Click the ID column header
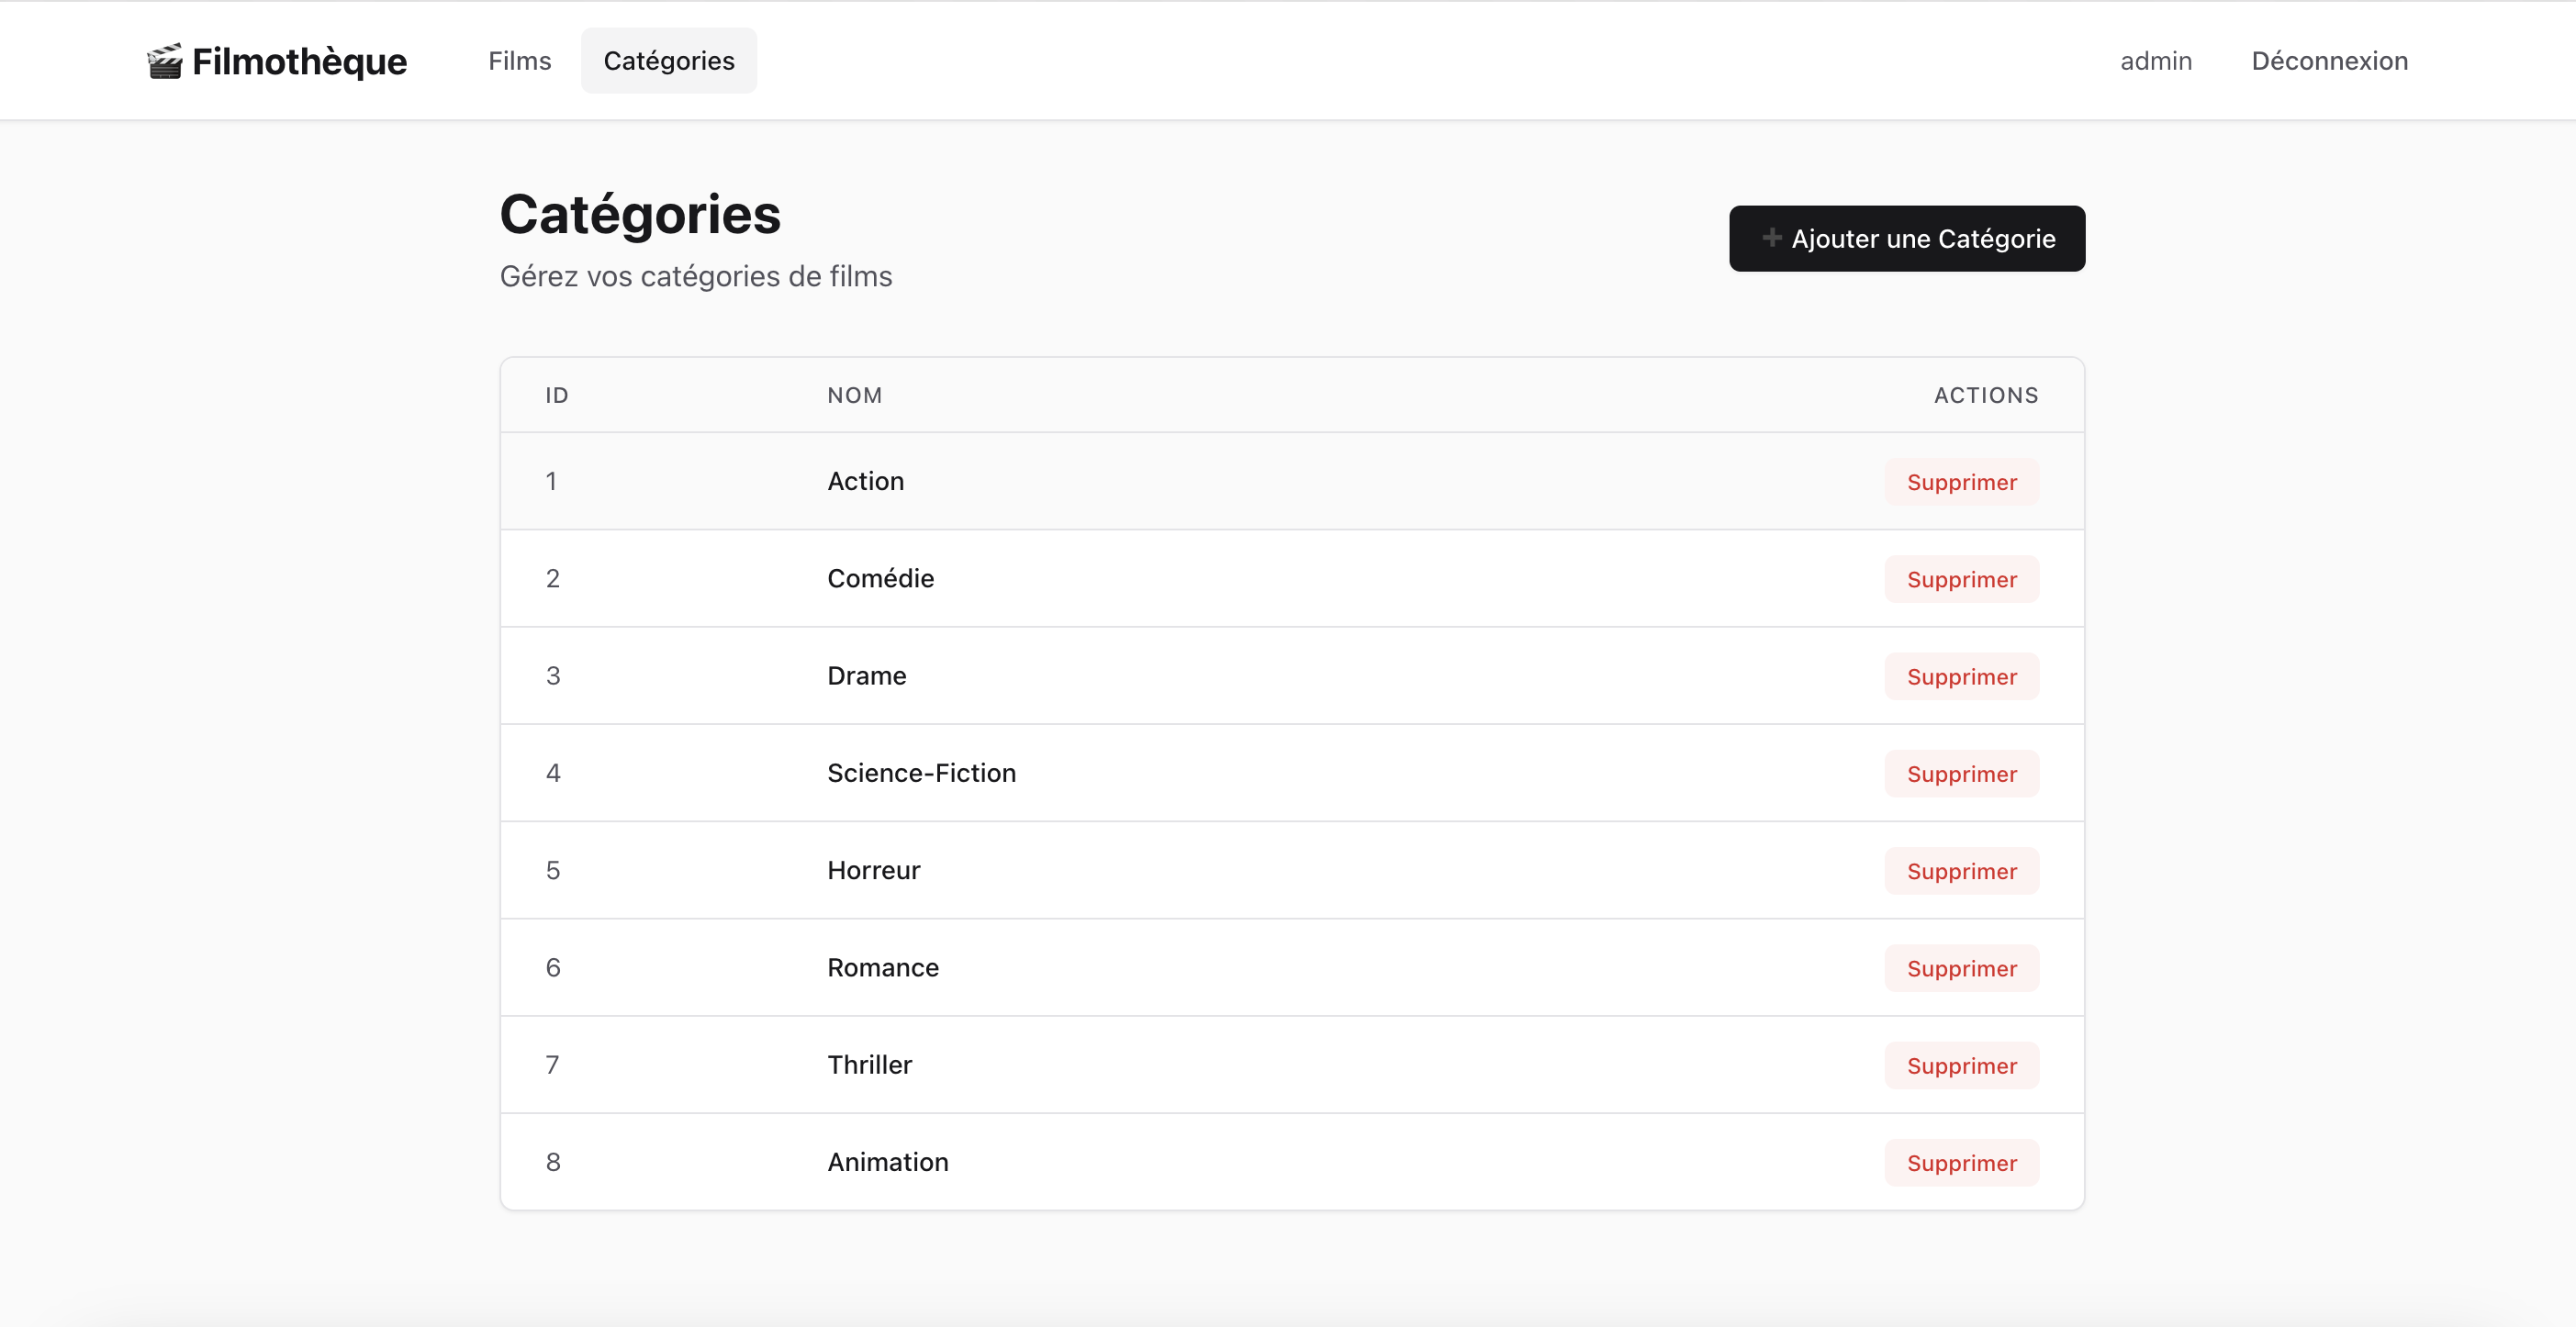This screenshot has width=2576, height=1327. click(x=556, y=395)
